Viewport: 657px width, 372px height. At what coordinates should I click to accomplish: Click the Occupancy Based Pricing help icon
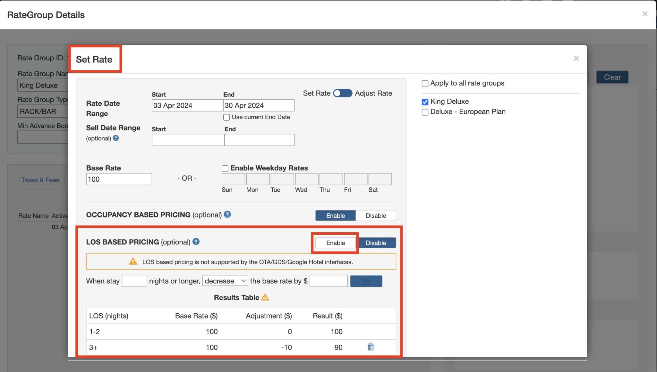point(228,215)
